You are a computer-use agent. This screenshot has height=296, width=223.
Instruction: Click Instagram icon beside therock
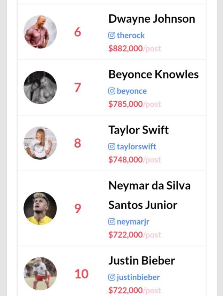[x=112, y=36]
